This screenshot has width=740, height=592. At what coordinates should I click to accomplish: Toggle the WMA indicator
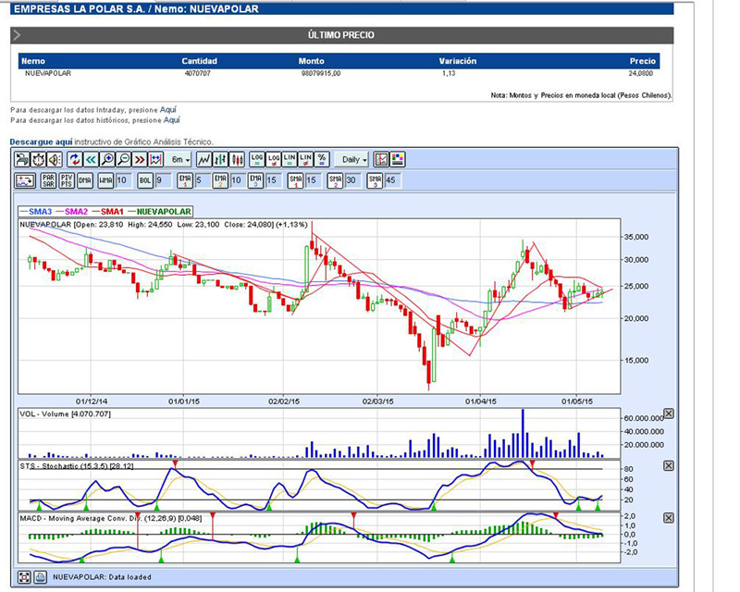(105, 180)
